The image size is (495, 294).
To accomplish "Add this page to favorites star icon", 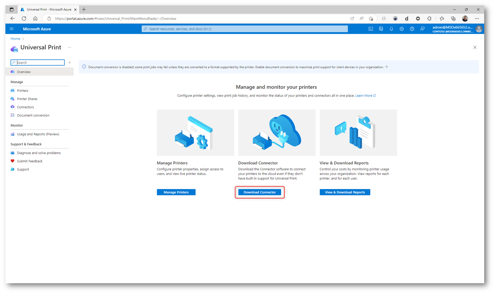I will [x=371, y=19].
